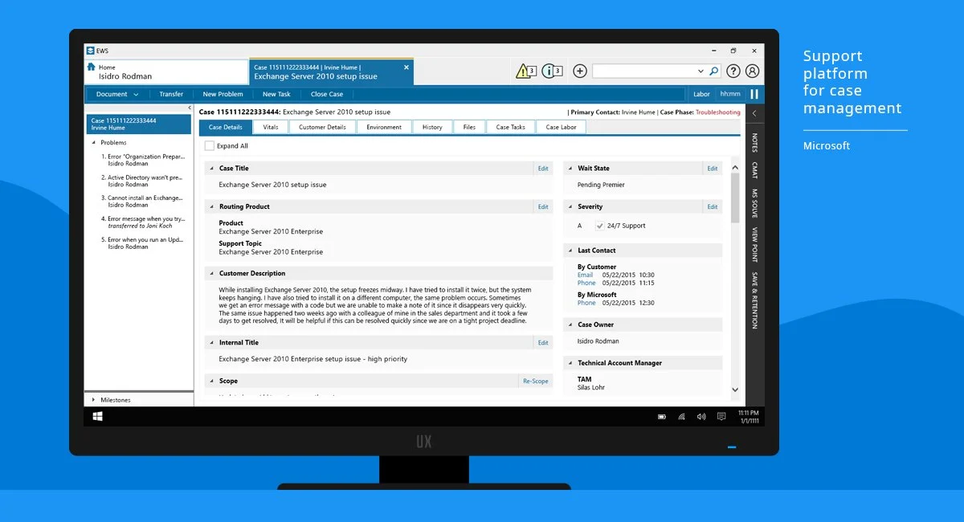Click the search magnifier icon
This screenshot has height=522, width=964.
713,71
